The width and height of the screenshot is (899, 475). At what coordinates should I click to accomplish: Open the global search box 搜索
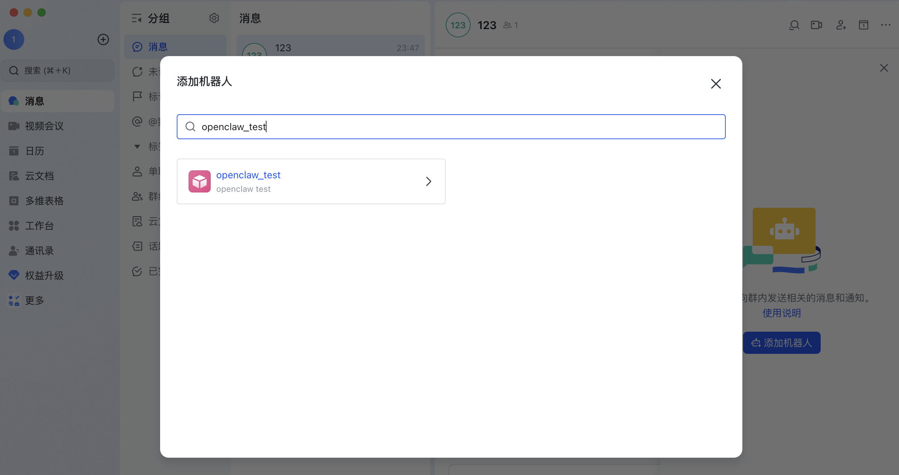point(58,70)
